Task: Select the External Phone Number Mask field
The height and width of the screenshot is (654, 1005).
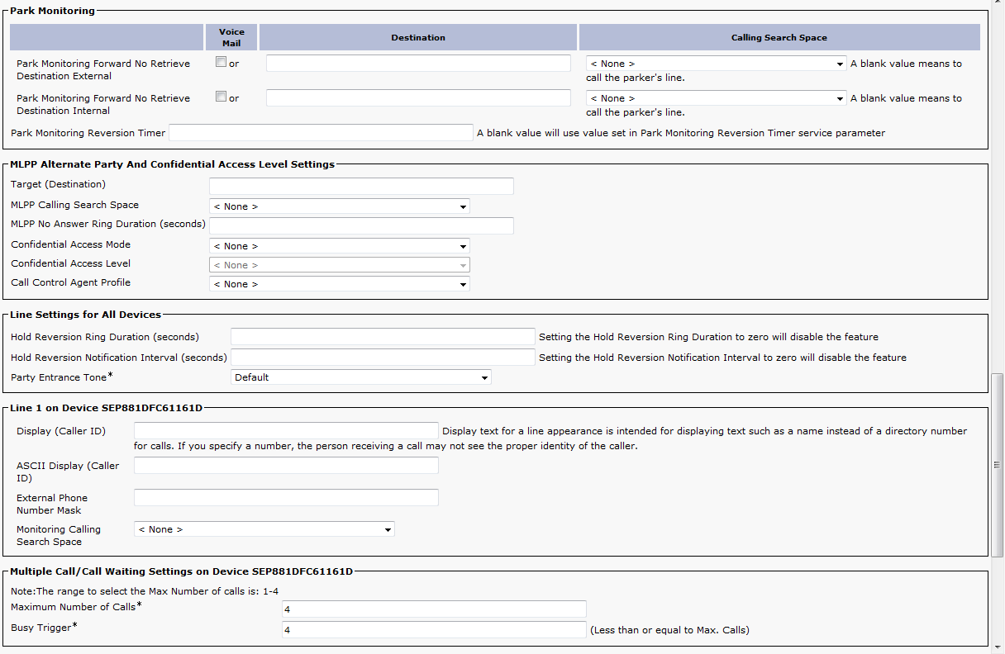Action: coord(286,498)
